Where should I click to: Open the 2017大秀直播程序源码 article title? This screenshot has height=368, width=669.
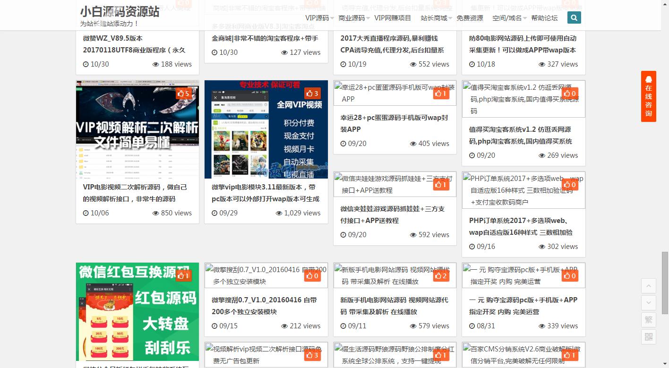click(x=392, y=44)
